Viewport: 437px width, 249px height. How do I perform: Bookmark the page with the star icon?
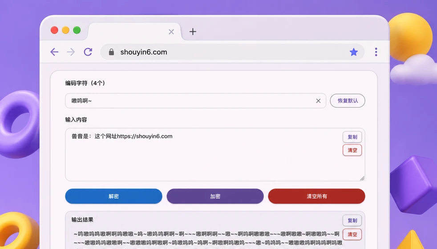[x=354, y=52]
